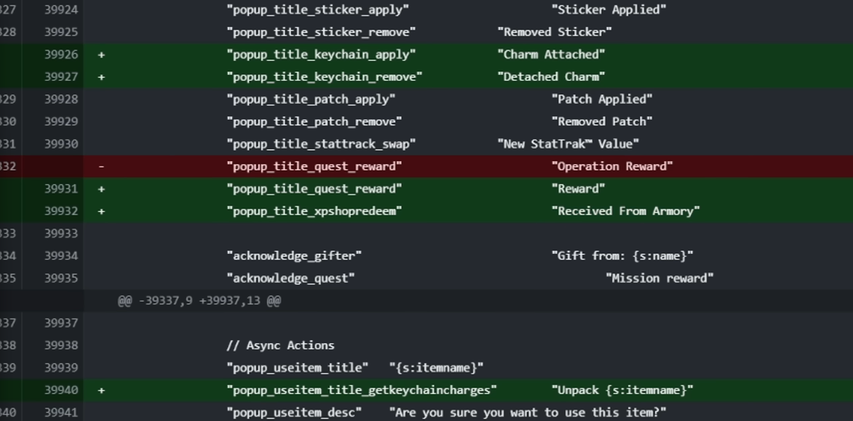
Task: Click "popup_title_stattrack_swap" key
Action: [x=321, y=144]
